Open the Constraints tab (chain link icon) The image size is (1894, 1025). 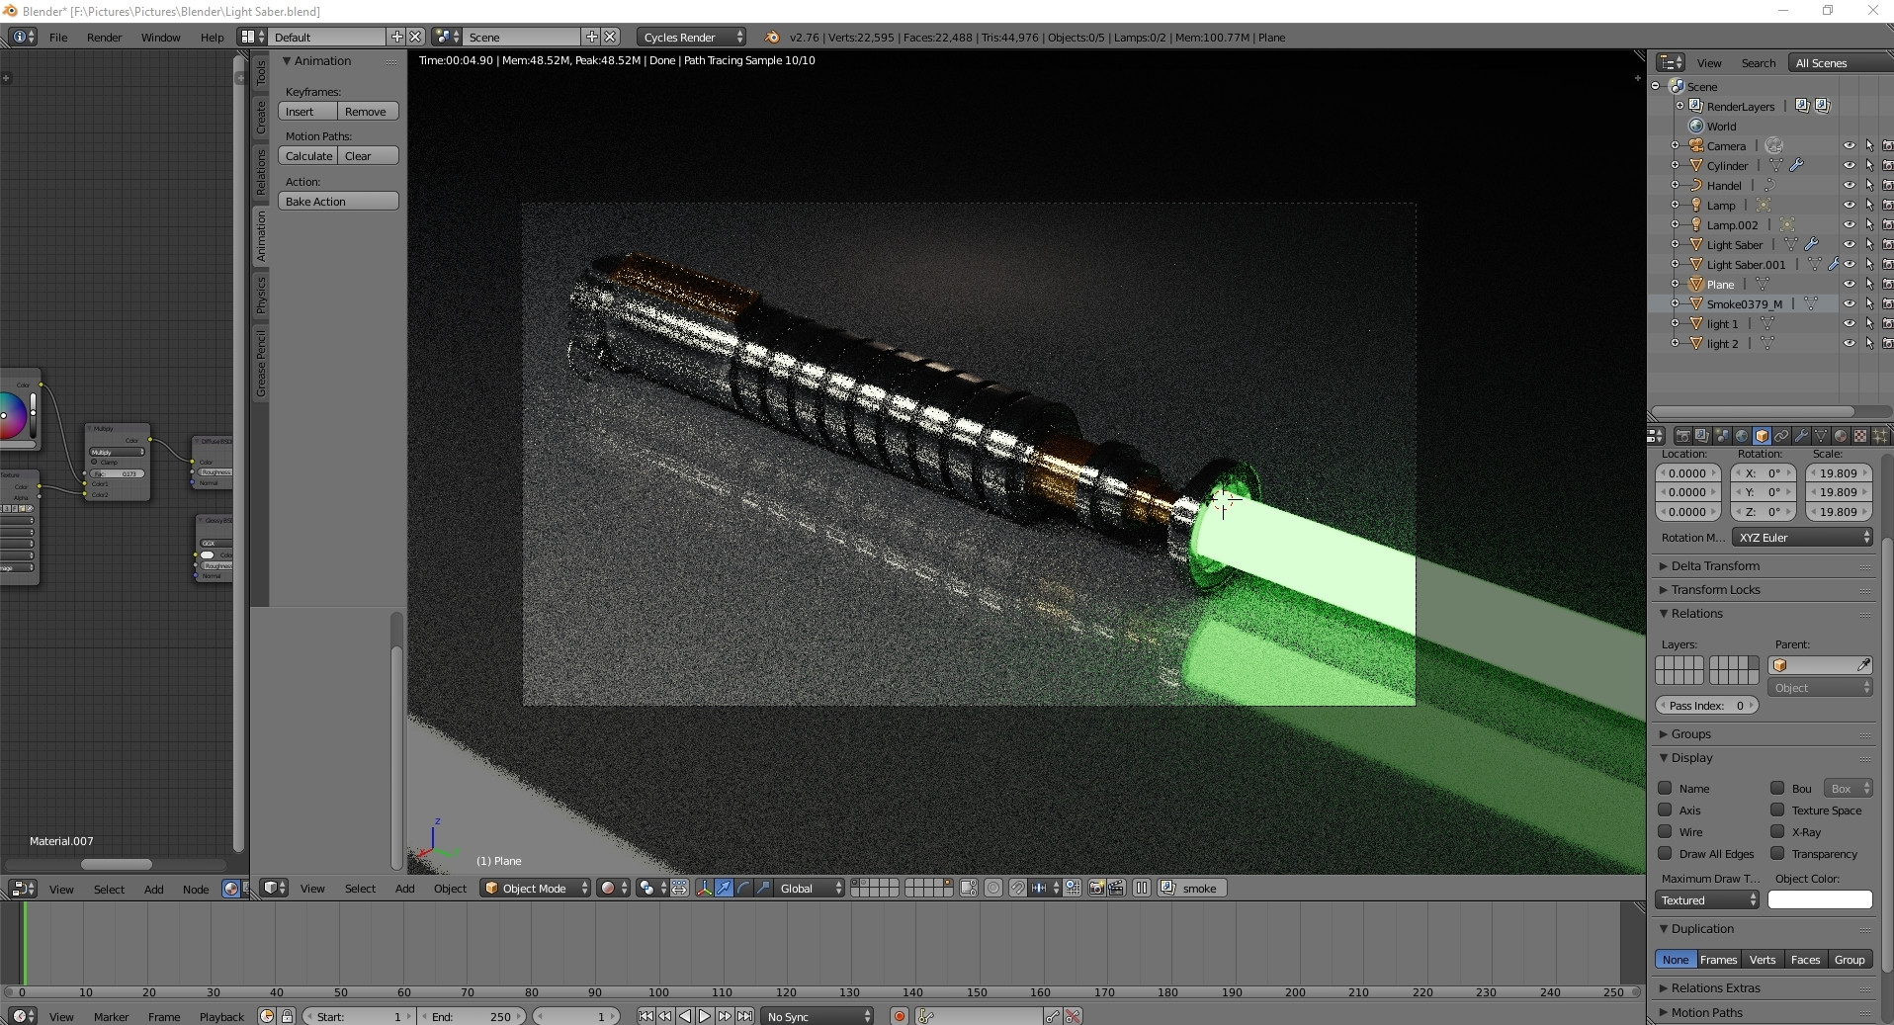point(1780,436)
